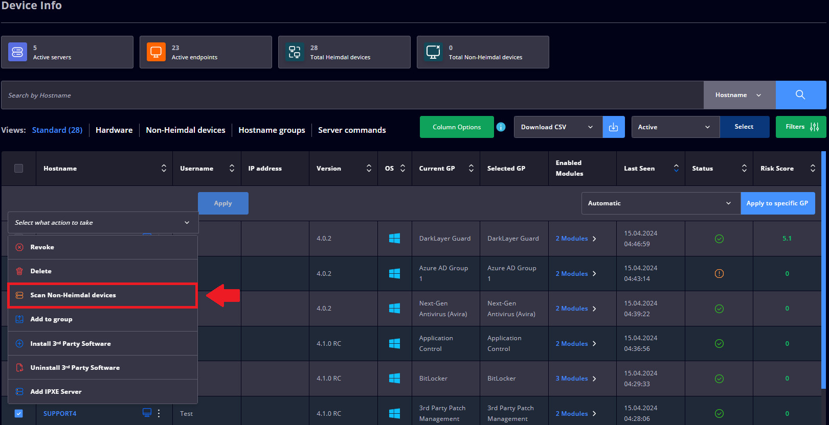Choose Add to group action
Viewport: 829px width, 425px height.
pos(103,319)
